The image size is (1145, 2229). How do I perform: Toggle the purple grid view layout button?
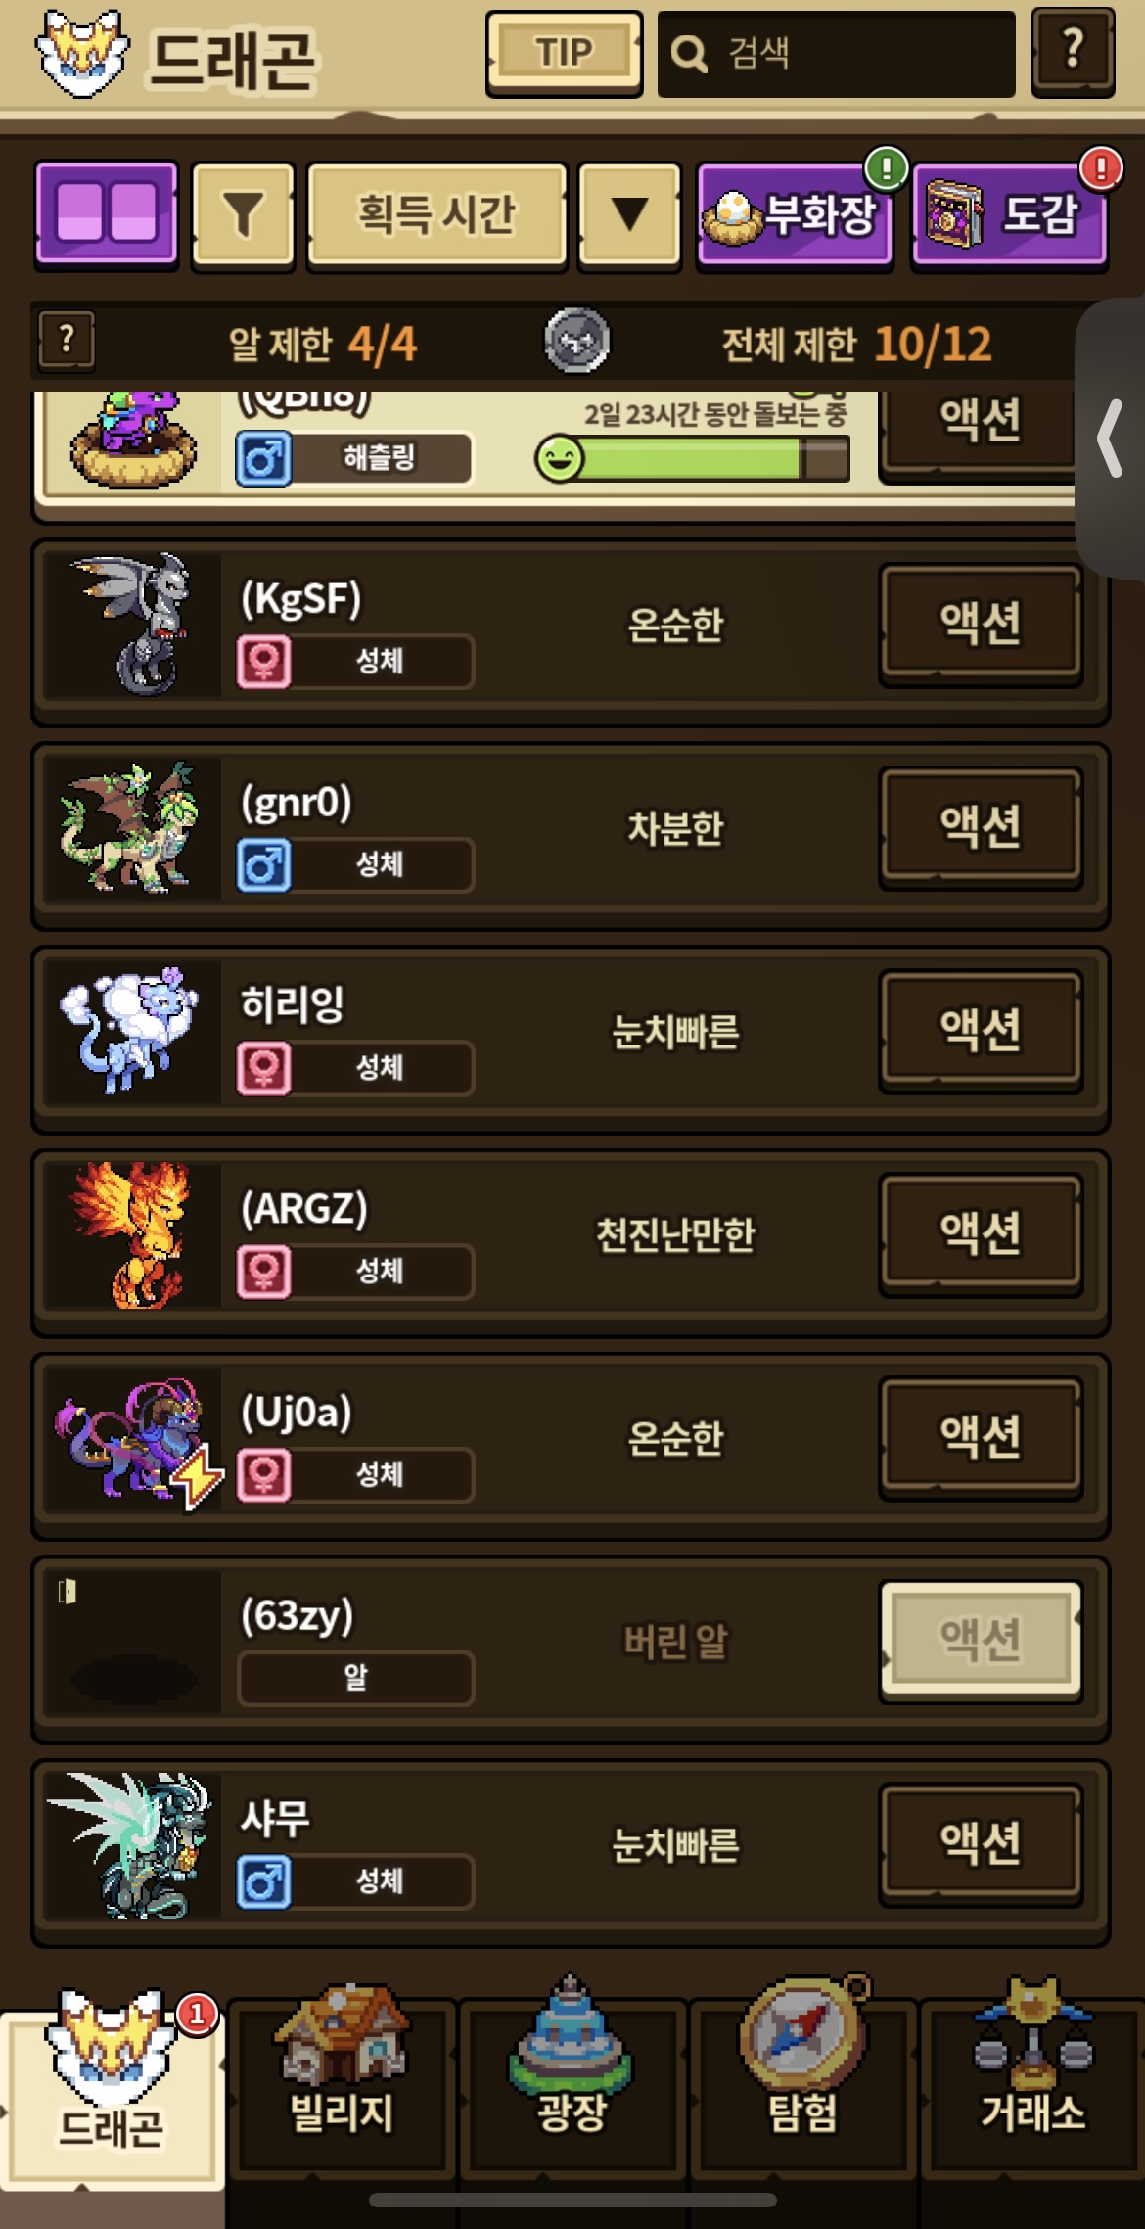107,213
